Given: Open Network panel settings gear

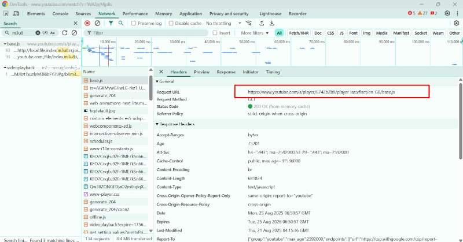Looking at the screenshot, I should point(457,23).
